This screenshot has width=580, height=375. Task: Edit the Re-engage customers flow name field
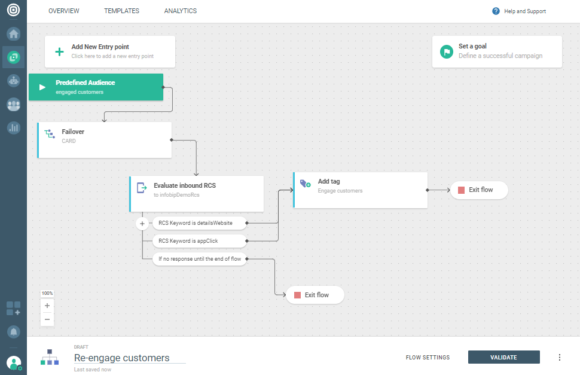click(129, 358)
